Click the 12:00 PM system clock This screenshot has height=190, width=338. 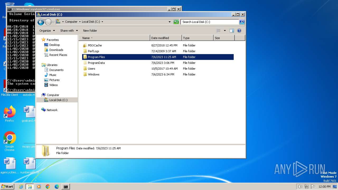[324, 187]
